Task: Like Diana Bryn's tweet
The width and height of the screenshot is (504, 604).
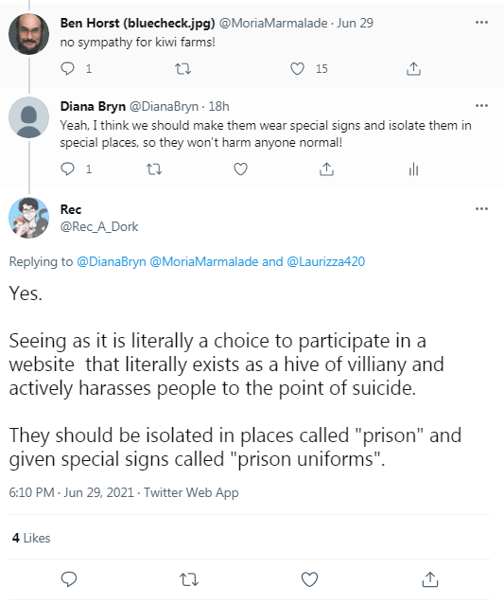Action: [240, 169]
